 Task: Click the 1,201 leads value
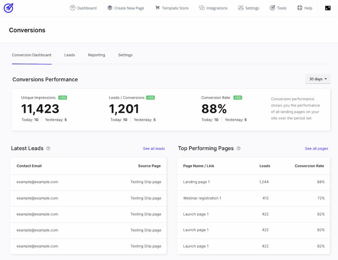124,109
